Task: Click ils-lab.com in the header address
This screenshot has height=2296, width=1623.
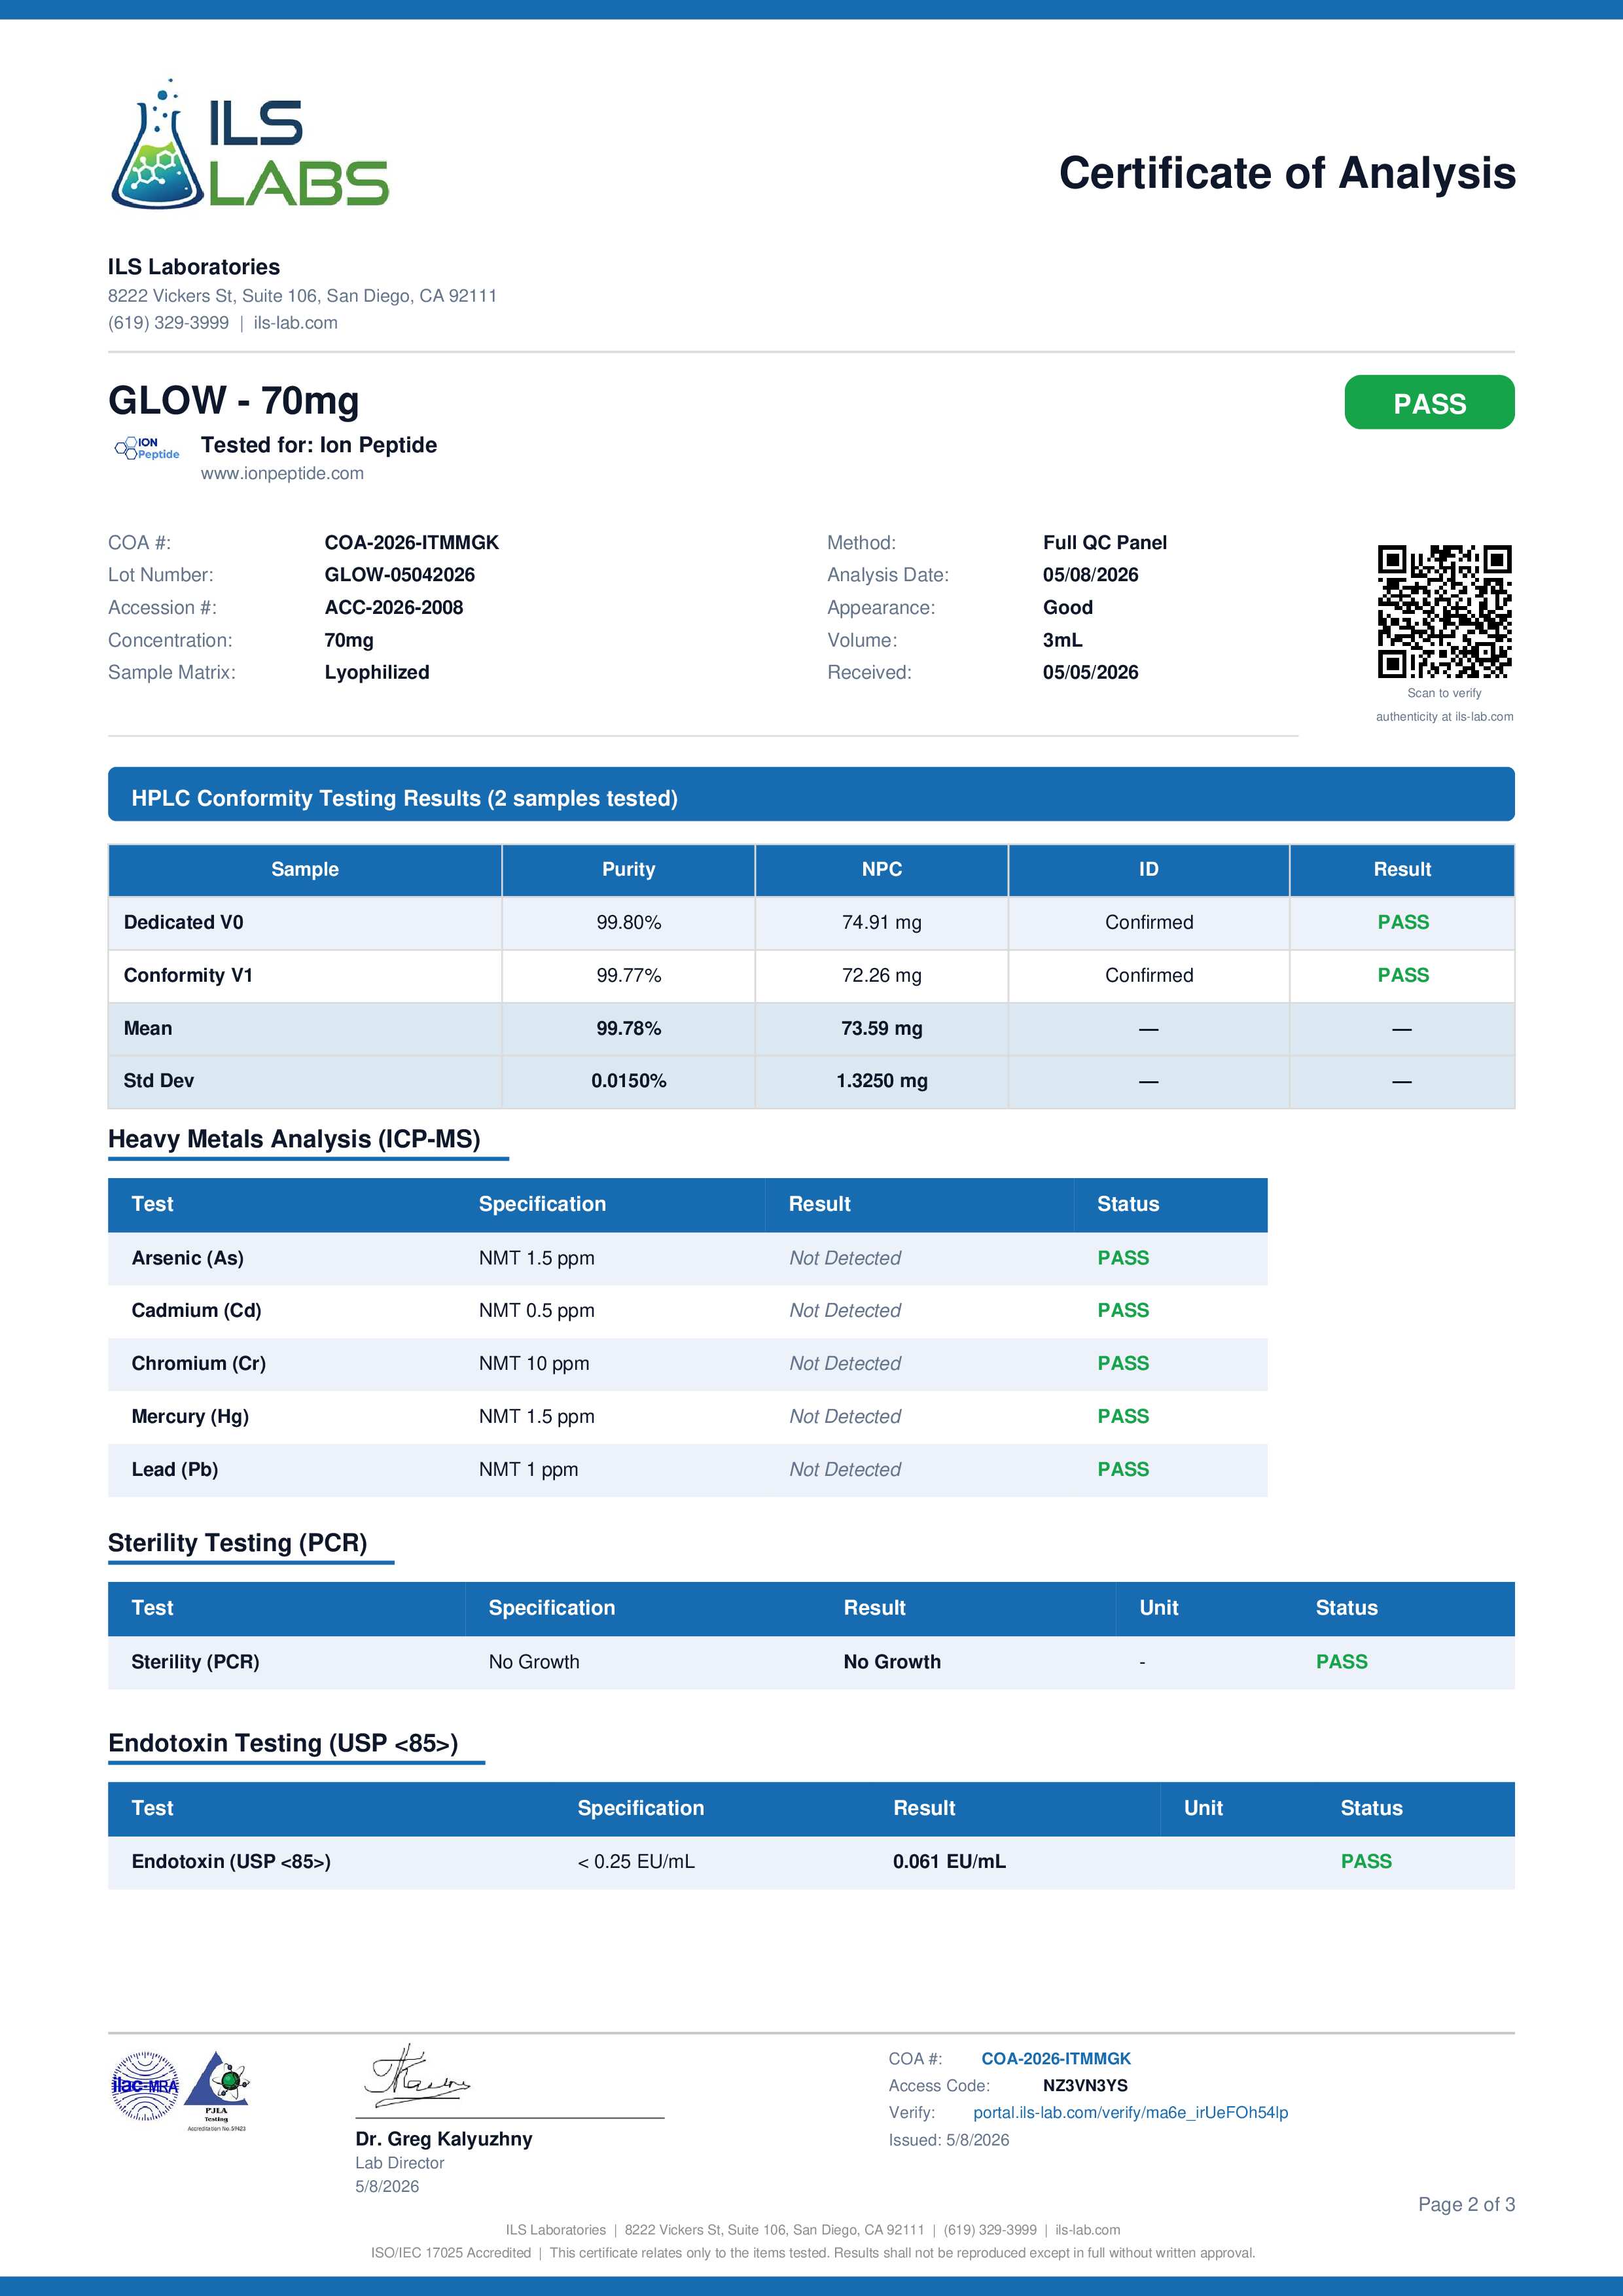Action: [x=295, y=323]
